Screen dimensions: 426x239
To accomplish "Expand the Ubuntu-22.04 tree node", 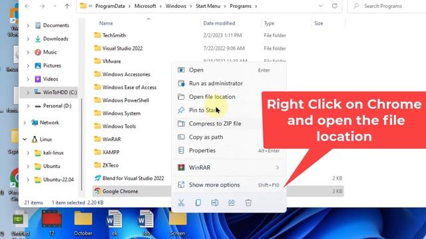I will pyautogui.click(x=28, y=180).
